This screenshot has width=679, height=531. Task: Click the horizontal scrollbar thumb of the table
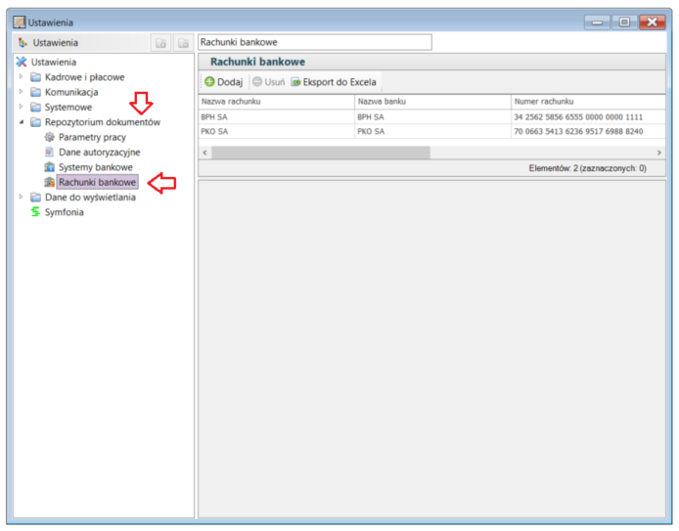point(321,153)
